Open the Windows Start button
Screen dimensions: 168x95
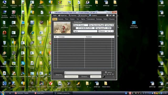coord(3,93)
